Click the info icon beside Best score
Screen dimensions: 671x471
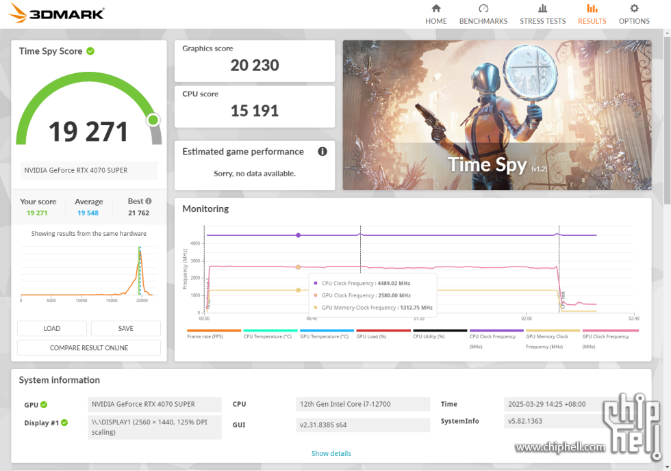click(149, 201)
